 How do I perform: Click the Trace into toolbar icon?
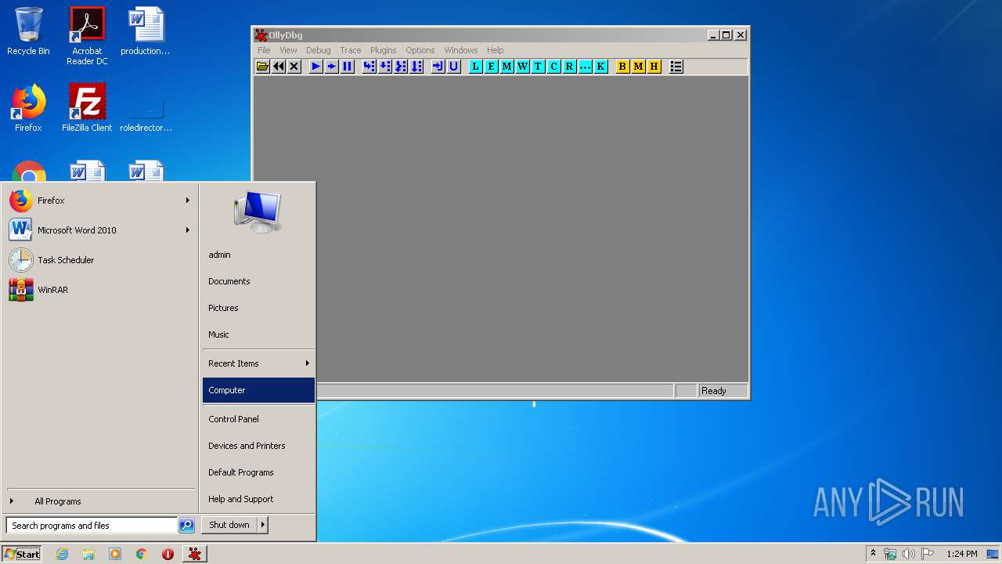click(401, 67)
